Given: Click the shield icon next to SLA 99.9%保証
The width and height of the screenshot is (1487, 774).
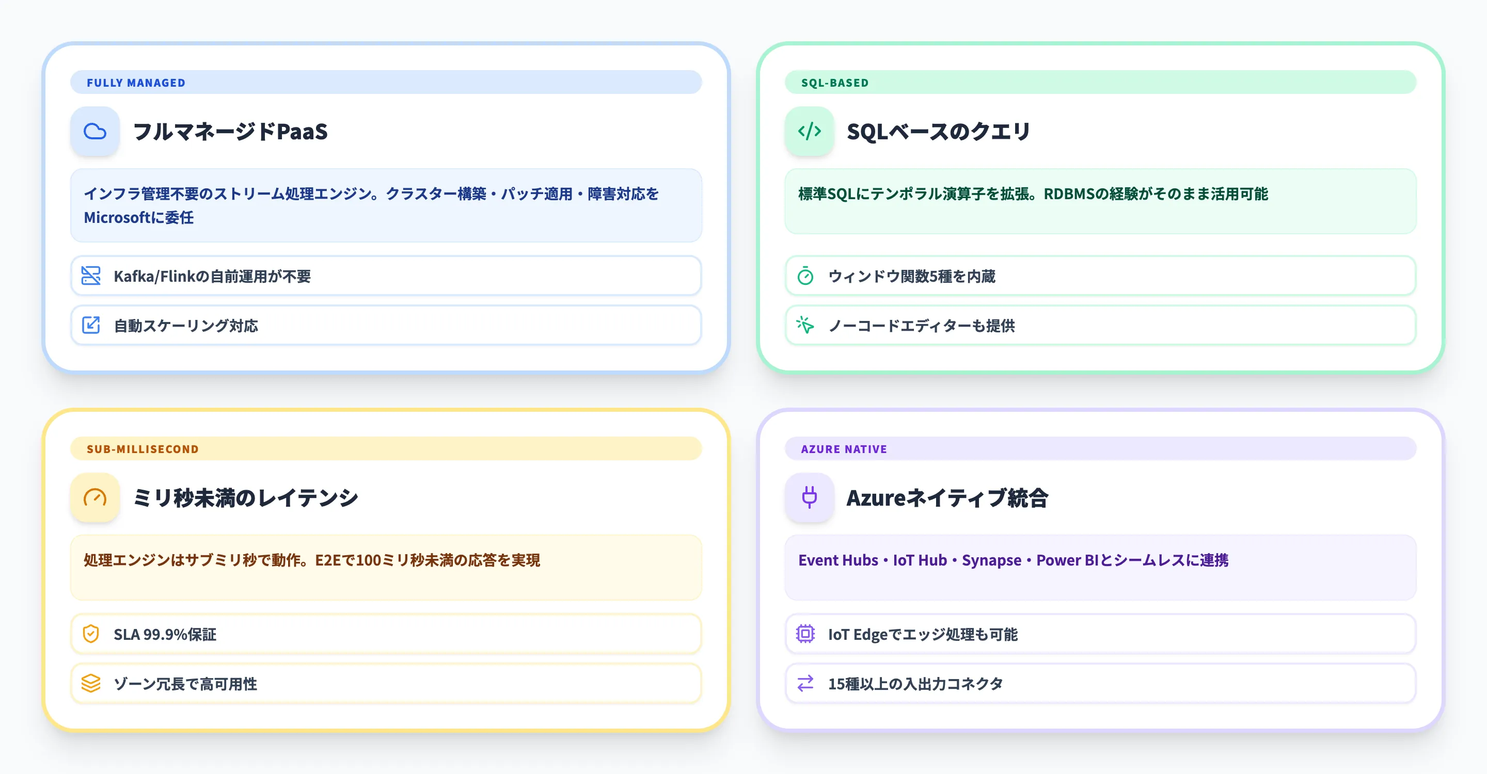Looking at the screenshot, I should [x=92, y=634].
